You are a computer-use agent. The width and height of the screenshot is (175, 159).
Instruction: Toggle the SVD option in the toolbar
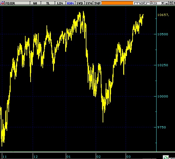80,3
